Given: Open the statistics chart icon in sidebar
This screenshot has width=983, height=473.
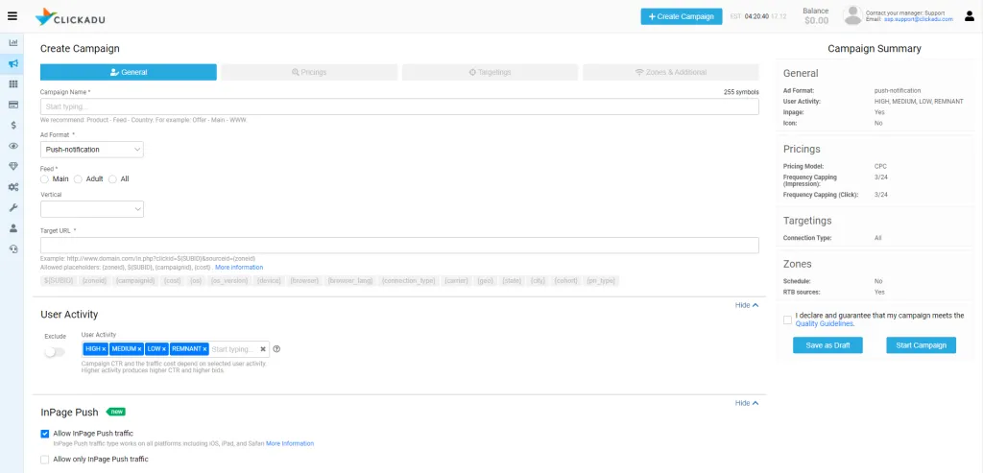Looking at the screenshot, I should coord(13,42).
